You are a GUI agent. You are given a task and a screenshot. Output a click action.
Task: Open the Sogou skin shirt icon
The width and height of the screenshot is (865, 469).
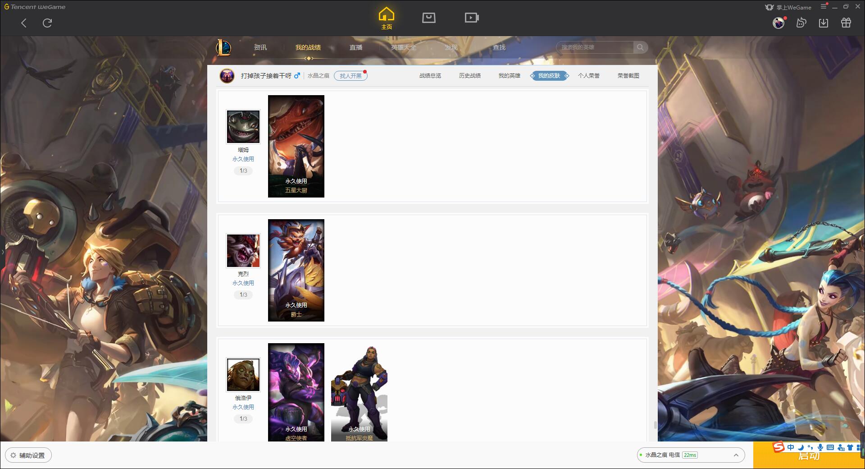850,447
